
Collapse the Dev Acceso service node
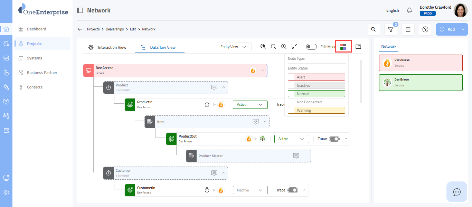click(263, 70)
